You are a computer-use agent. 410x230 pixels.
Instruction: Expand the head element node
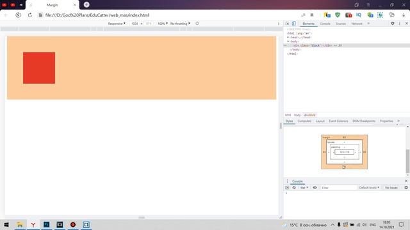click(288, 37)
